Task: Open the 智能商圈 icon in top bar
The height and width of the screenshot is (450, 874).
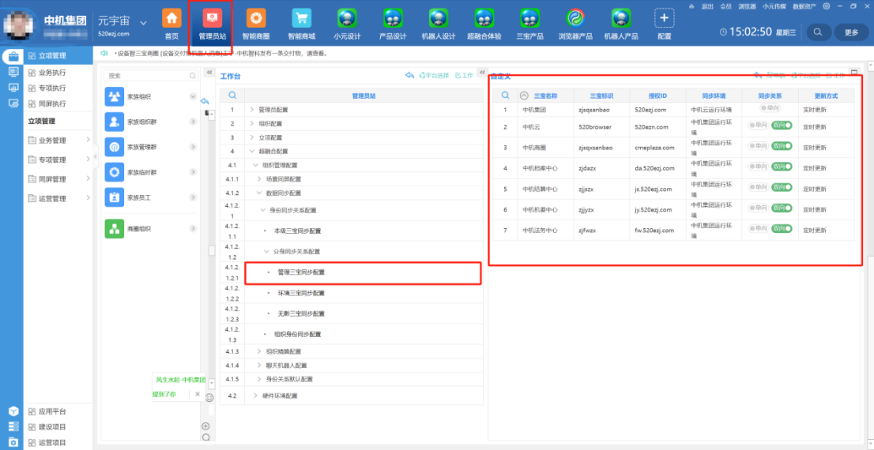Action: click(256, 18)
